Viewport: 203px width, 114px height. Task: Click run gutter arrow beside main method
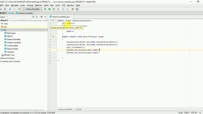click(53, 37)
